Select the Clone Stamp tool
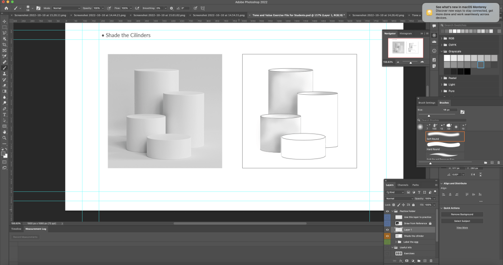503x265 pixels. pyautogui.click(x=4, y=74)
